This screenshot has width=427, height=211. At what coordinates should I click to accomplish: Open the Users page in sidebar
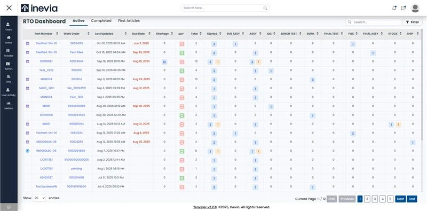click(9, 26)
